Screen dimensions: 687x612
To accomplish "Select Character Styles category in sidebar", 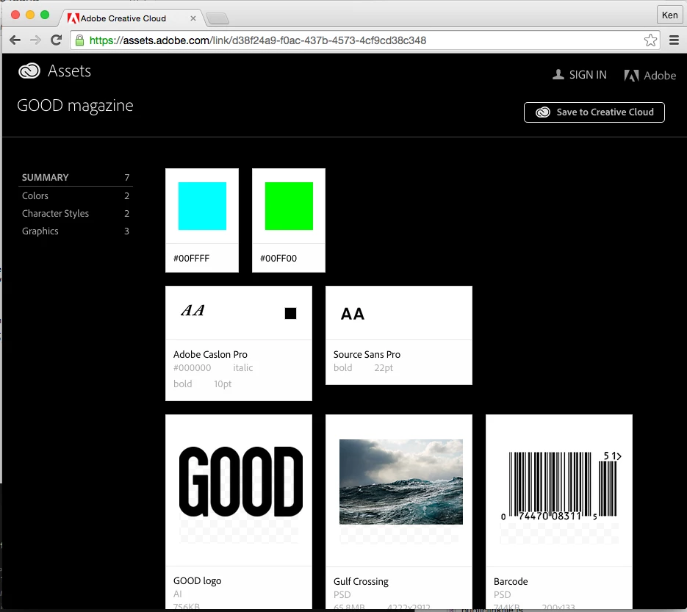I will pyautogui.click(x=76, y=213).
